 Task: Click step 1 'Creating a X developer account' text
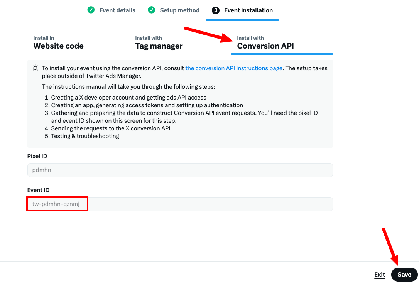coord(129,98)
